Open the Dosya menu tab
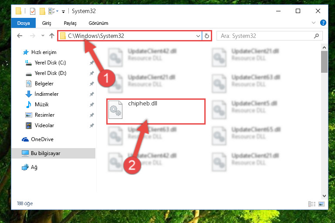 tap(24, 23)
